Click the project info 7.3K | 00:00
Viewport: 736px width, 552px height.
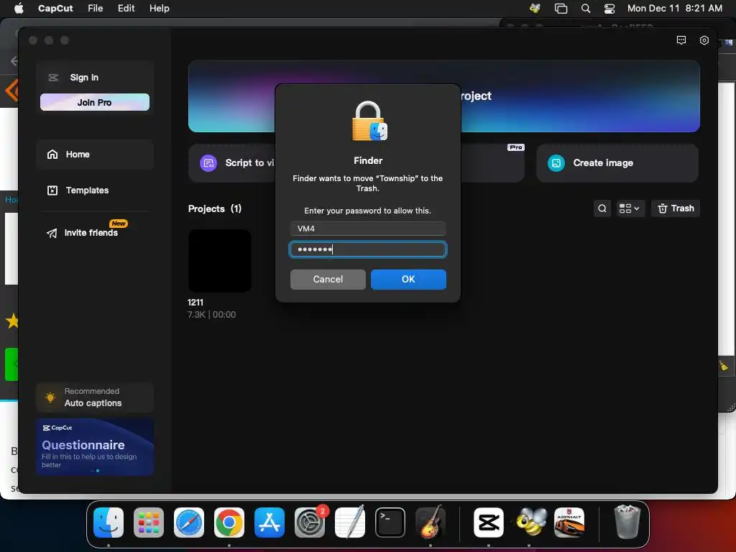point(212,315)
